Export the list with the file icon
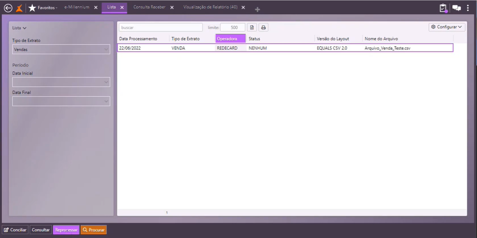The image size is (477, 238). coord(252,27)
